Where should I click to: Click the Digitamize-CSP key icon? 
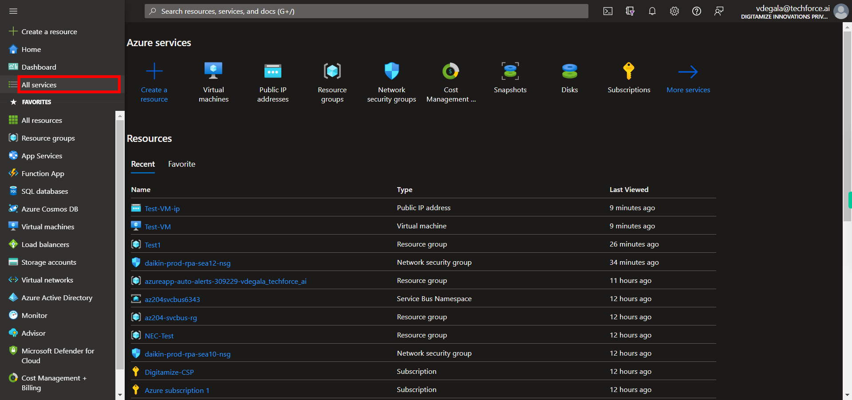[x=136, y=372]
